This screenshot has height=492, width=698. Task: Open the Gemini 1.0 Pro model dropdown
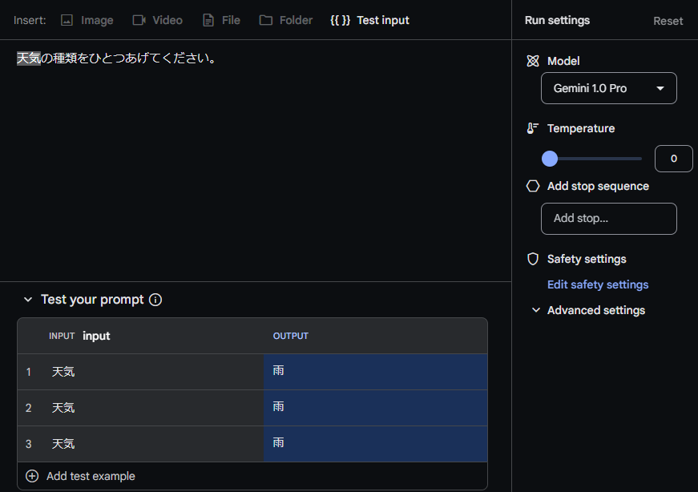(608, 88)
